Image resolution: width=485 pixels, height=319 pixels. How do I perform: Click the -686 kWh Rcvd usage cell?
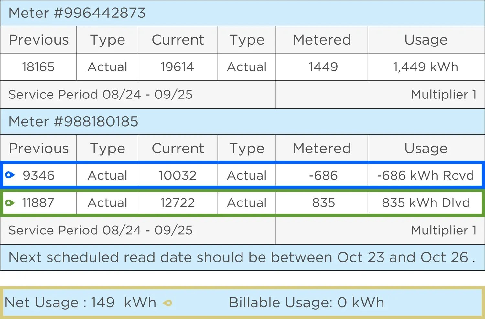pos(425,175)
